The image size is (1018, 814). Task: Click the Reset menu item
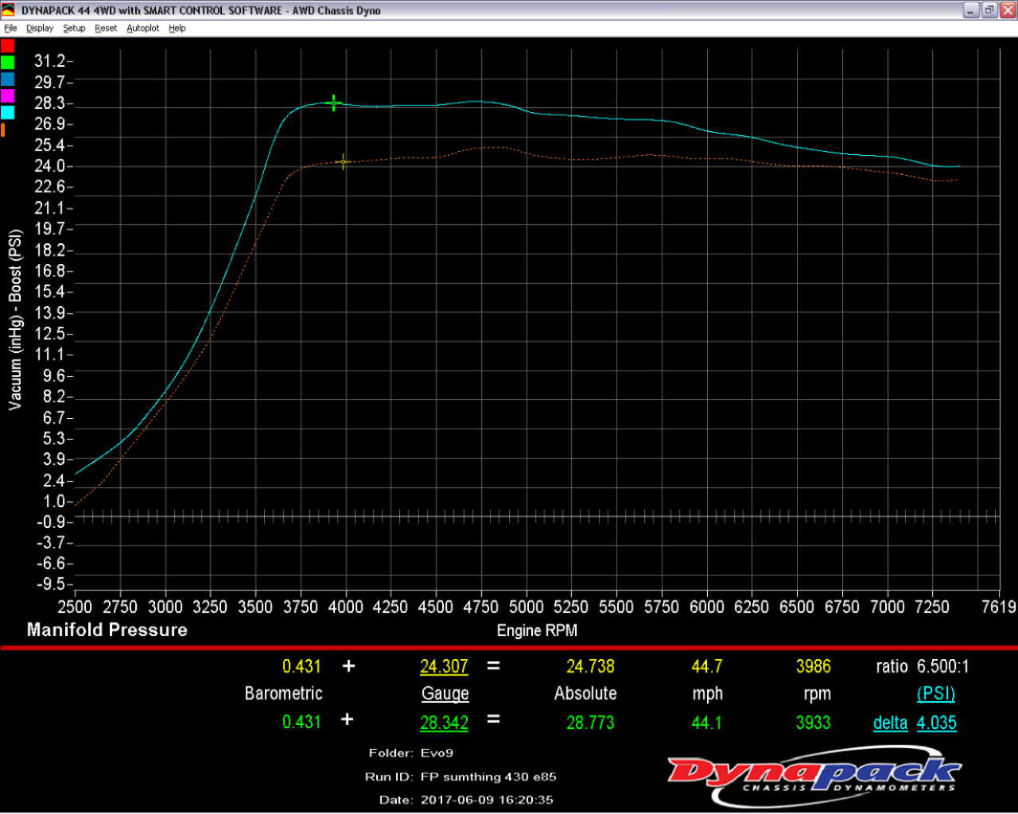click(x=106, y=28)
